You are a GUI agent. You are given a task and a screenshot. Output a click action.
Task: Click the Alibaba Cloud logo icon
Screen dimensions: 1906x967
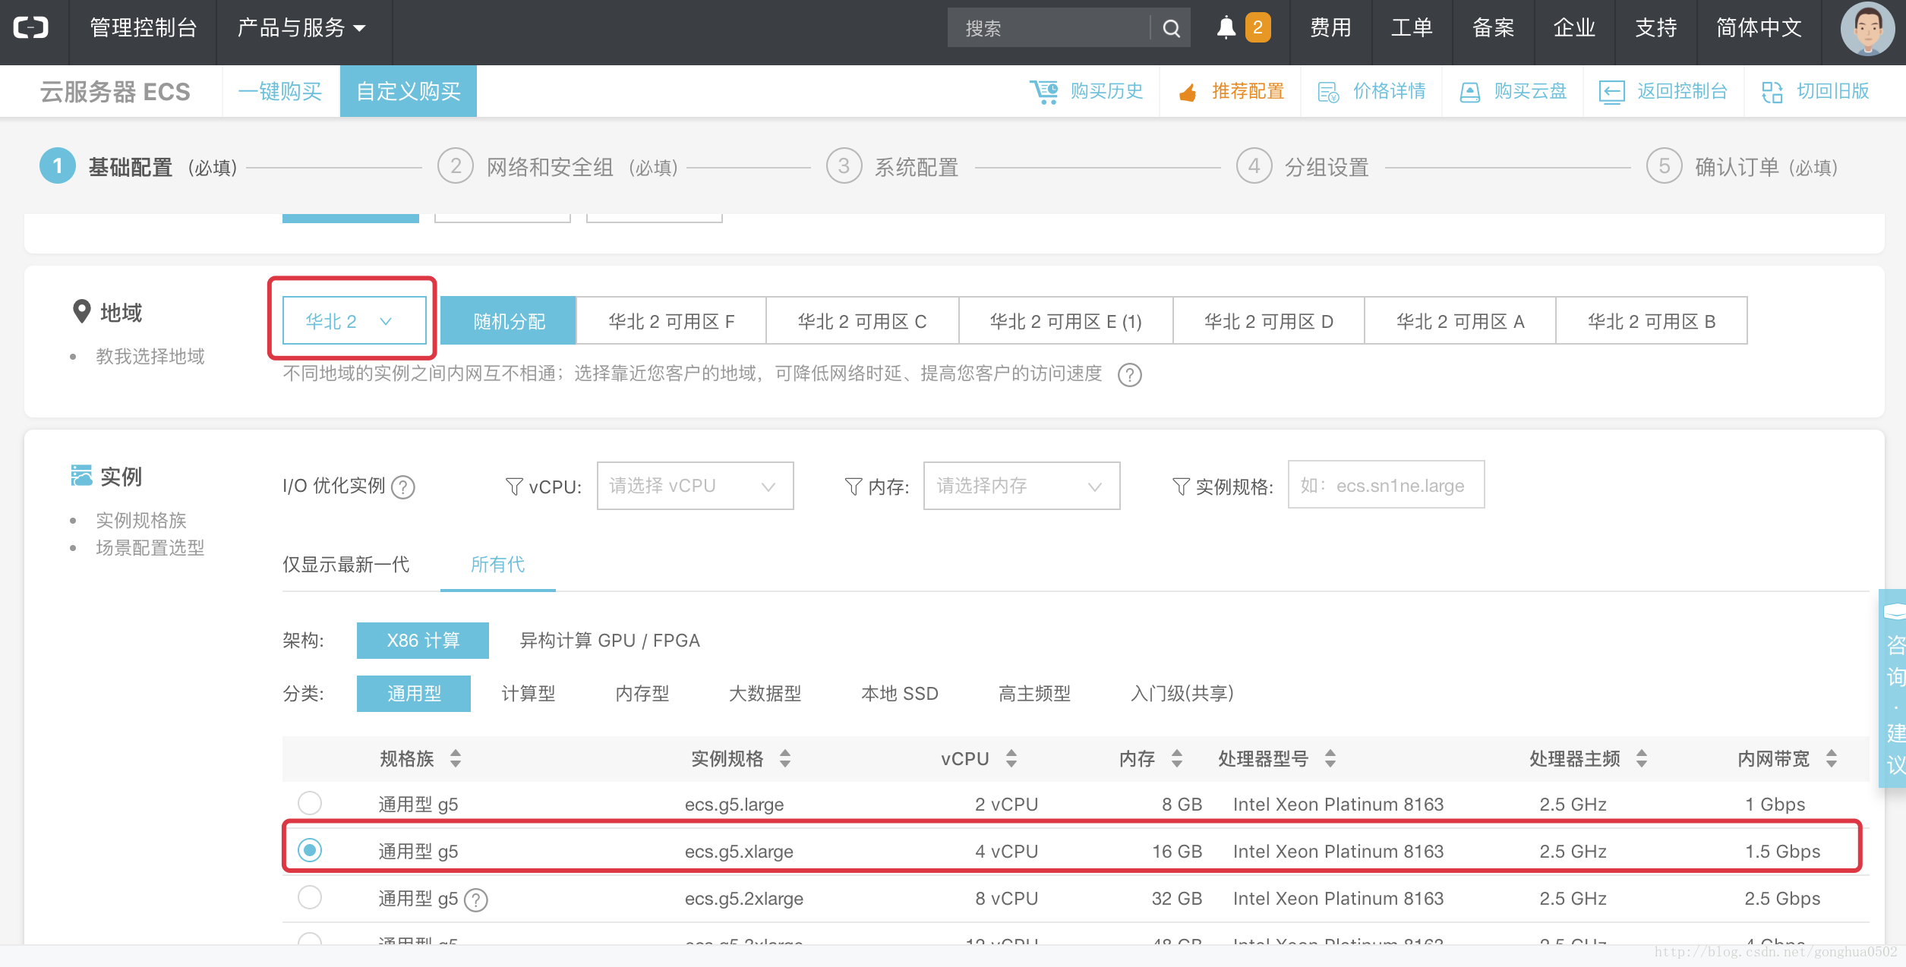(31, 28)
